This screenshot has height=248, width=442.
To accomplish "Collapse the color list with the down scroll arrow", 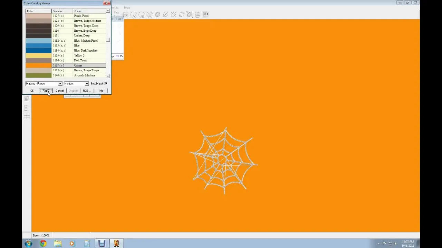I will pyautogui.click(x=108, y=75).
